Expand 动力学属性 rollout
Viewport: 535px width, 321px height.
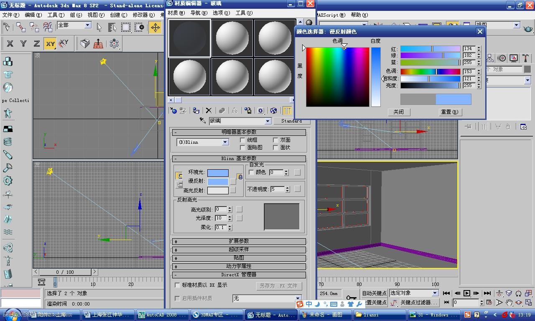click(239, 266)
